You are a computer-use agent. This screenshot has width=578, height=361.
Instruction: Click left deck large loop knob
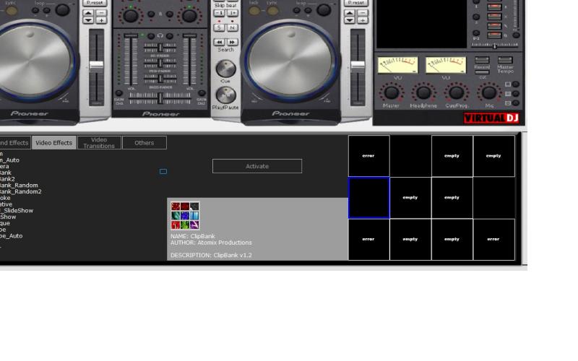(62, 10)
